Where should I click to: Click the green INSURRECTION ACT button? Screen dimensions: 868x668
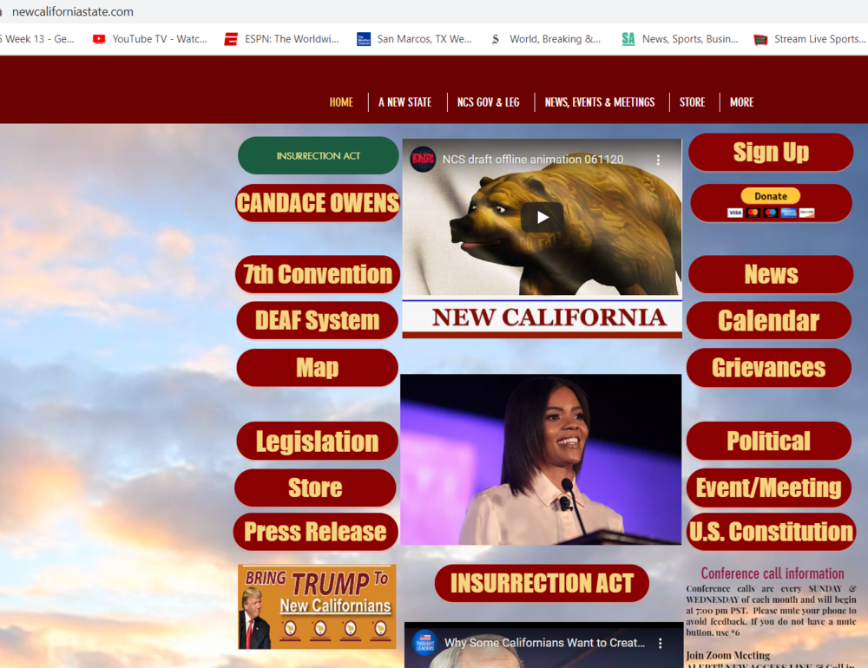319,156
